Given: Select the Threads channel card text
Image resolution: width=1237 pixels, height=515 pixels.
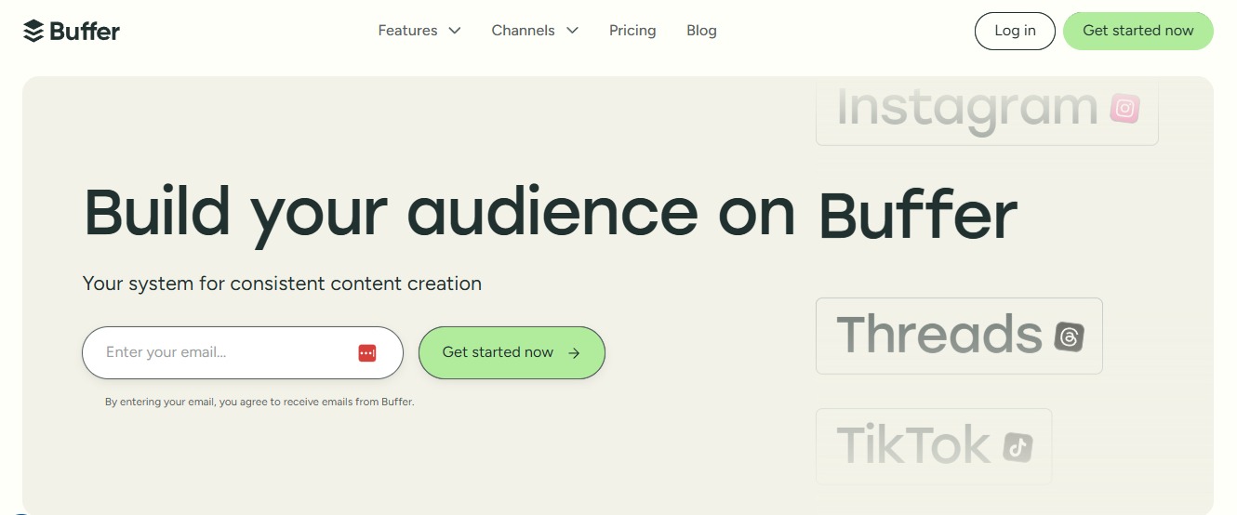Looking at the screenshot, I should click(938, 336).
